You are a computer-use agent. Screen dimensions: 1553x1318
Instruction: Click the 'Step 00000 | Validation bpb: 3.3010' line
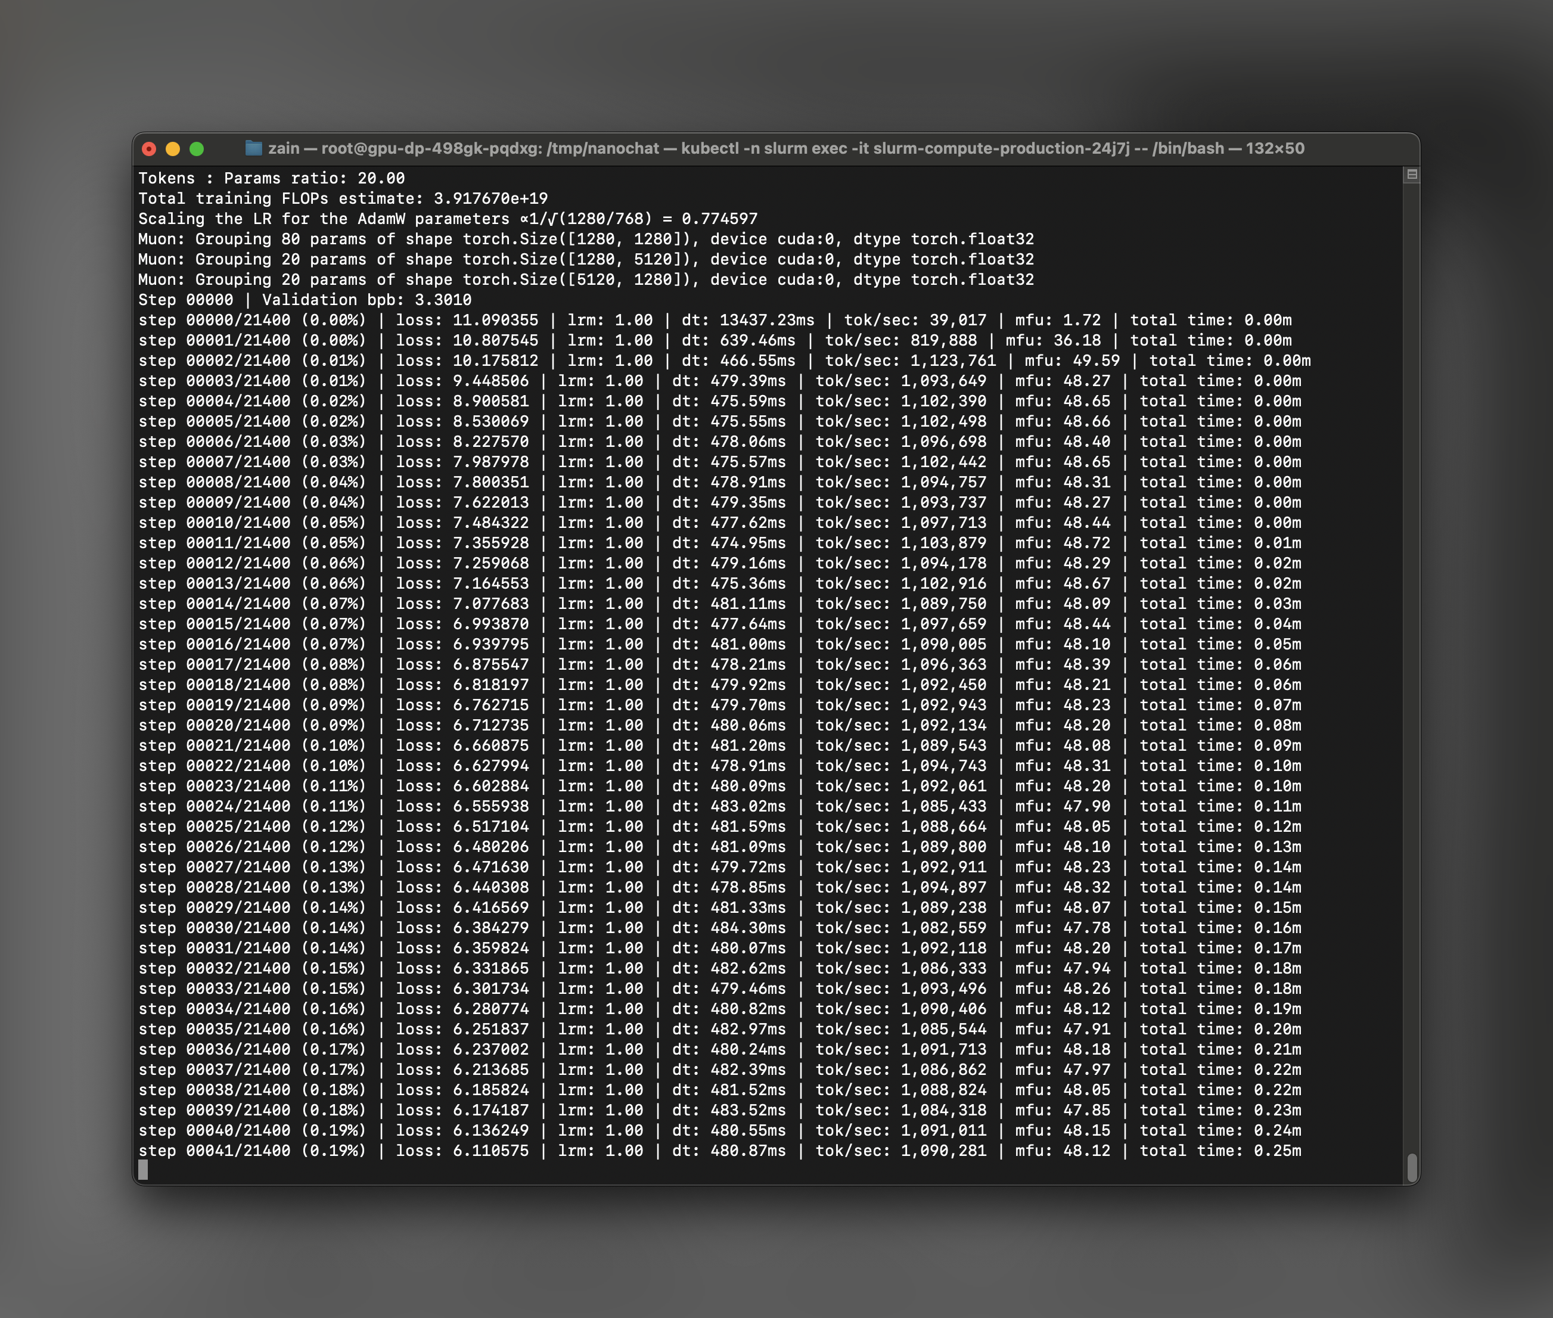point(304,300)
